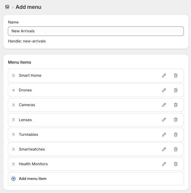Focus the menu Name input field
The image size is (191, 193).
(96, 31)
